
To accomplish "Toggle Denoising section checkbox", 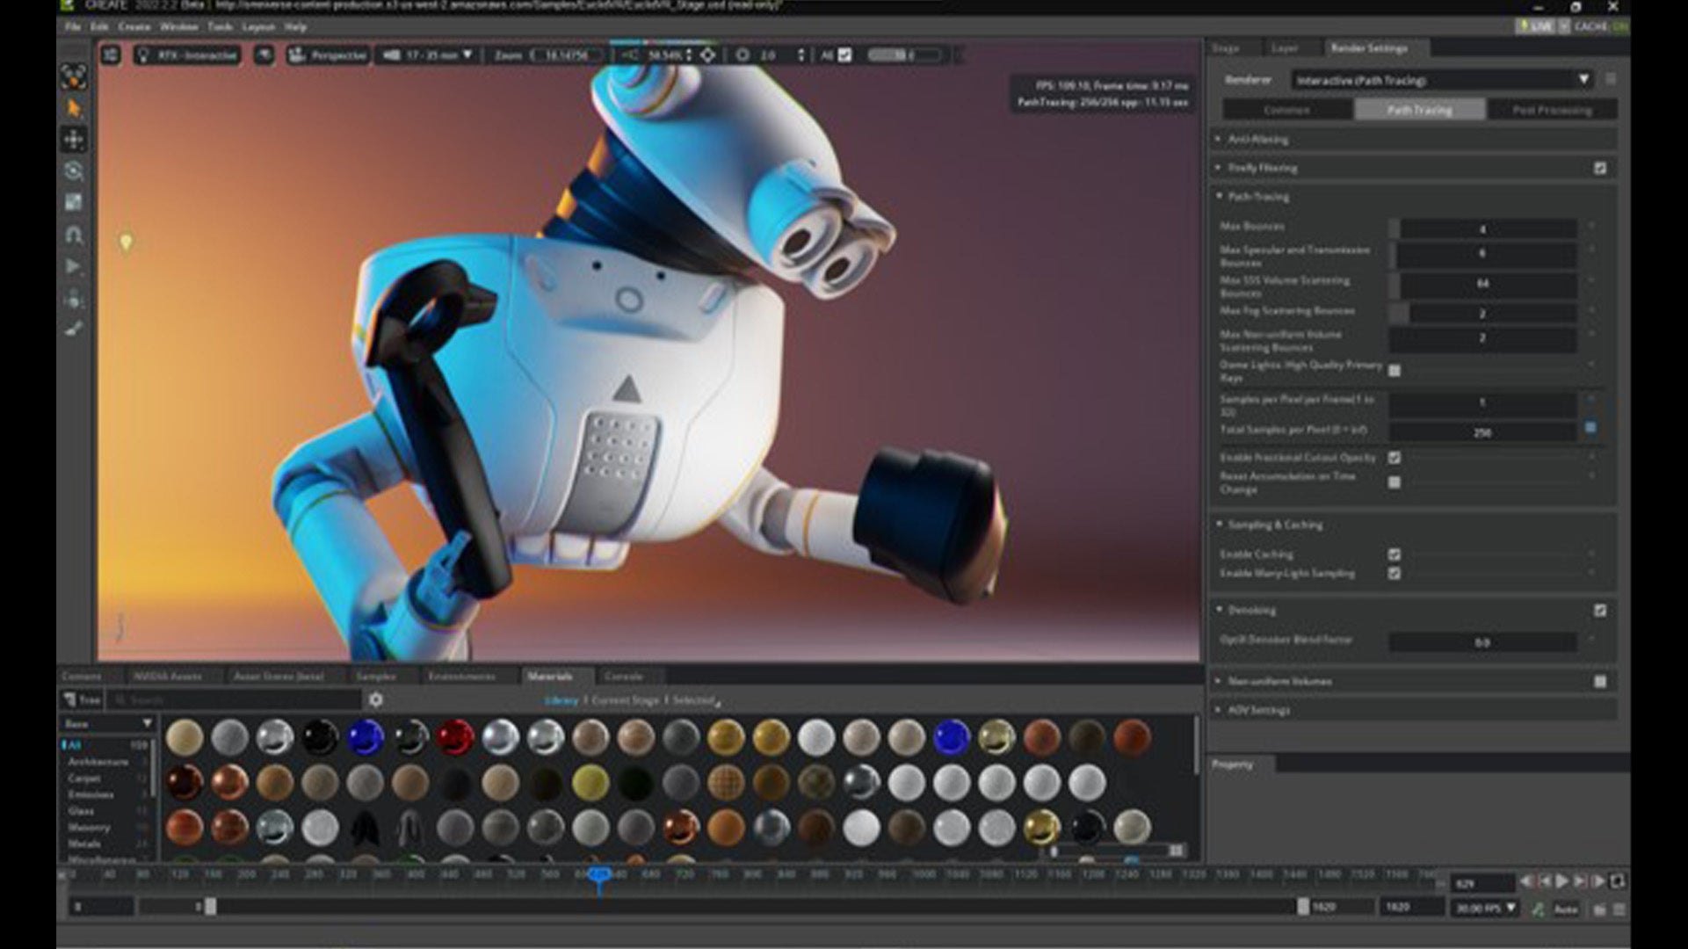I will (1600, 610).
